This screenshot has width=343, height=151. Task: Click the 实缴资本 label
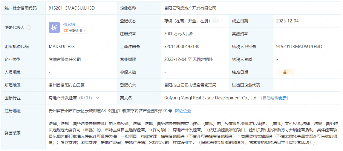pyautogui.click(x=240, y=34)
